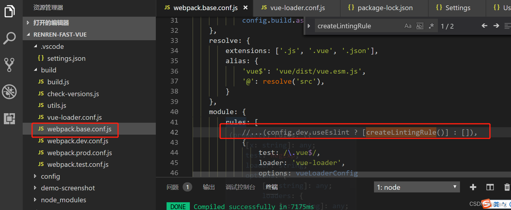Switch to the 问题 (Problems) panel tab
This screenshot has height=210, width=511.
[x=173, y=187]
